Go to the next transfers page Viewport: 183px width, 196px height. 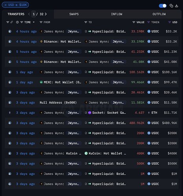tap(46, 14)
